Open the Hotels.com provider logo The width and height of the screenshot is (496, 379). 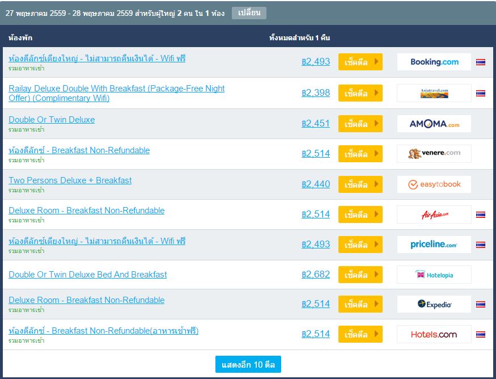(434, 334)
